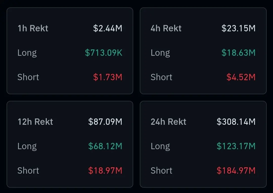Select the 24h Rekt total $308.14M
Screen dimensions: 273x193
tap(236, 122)
